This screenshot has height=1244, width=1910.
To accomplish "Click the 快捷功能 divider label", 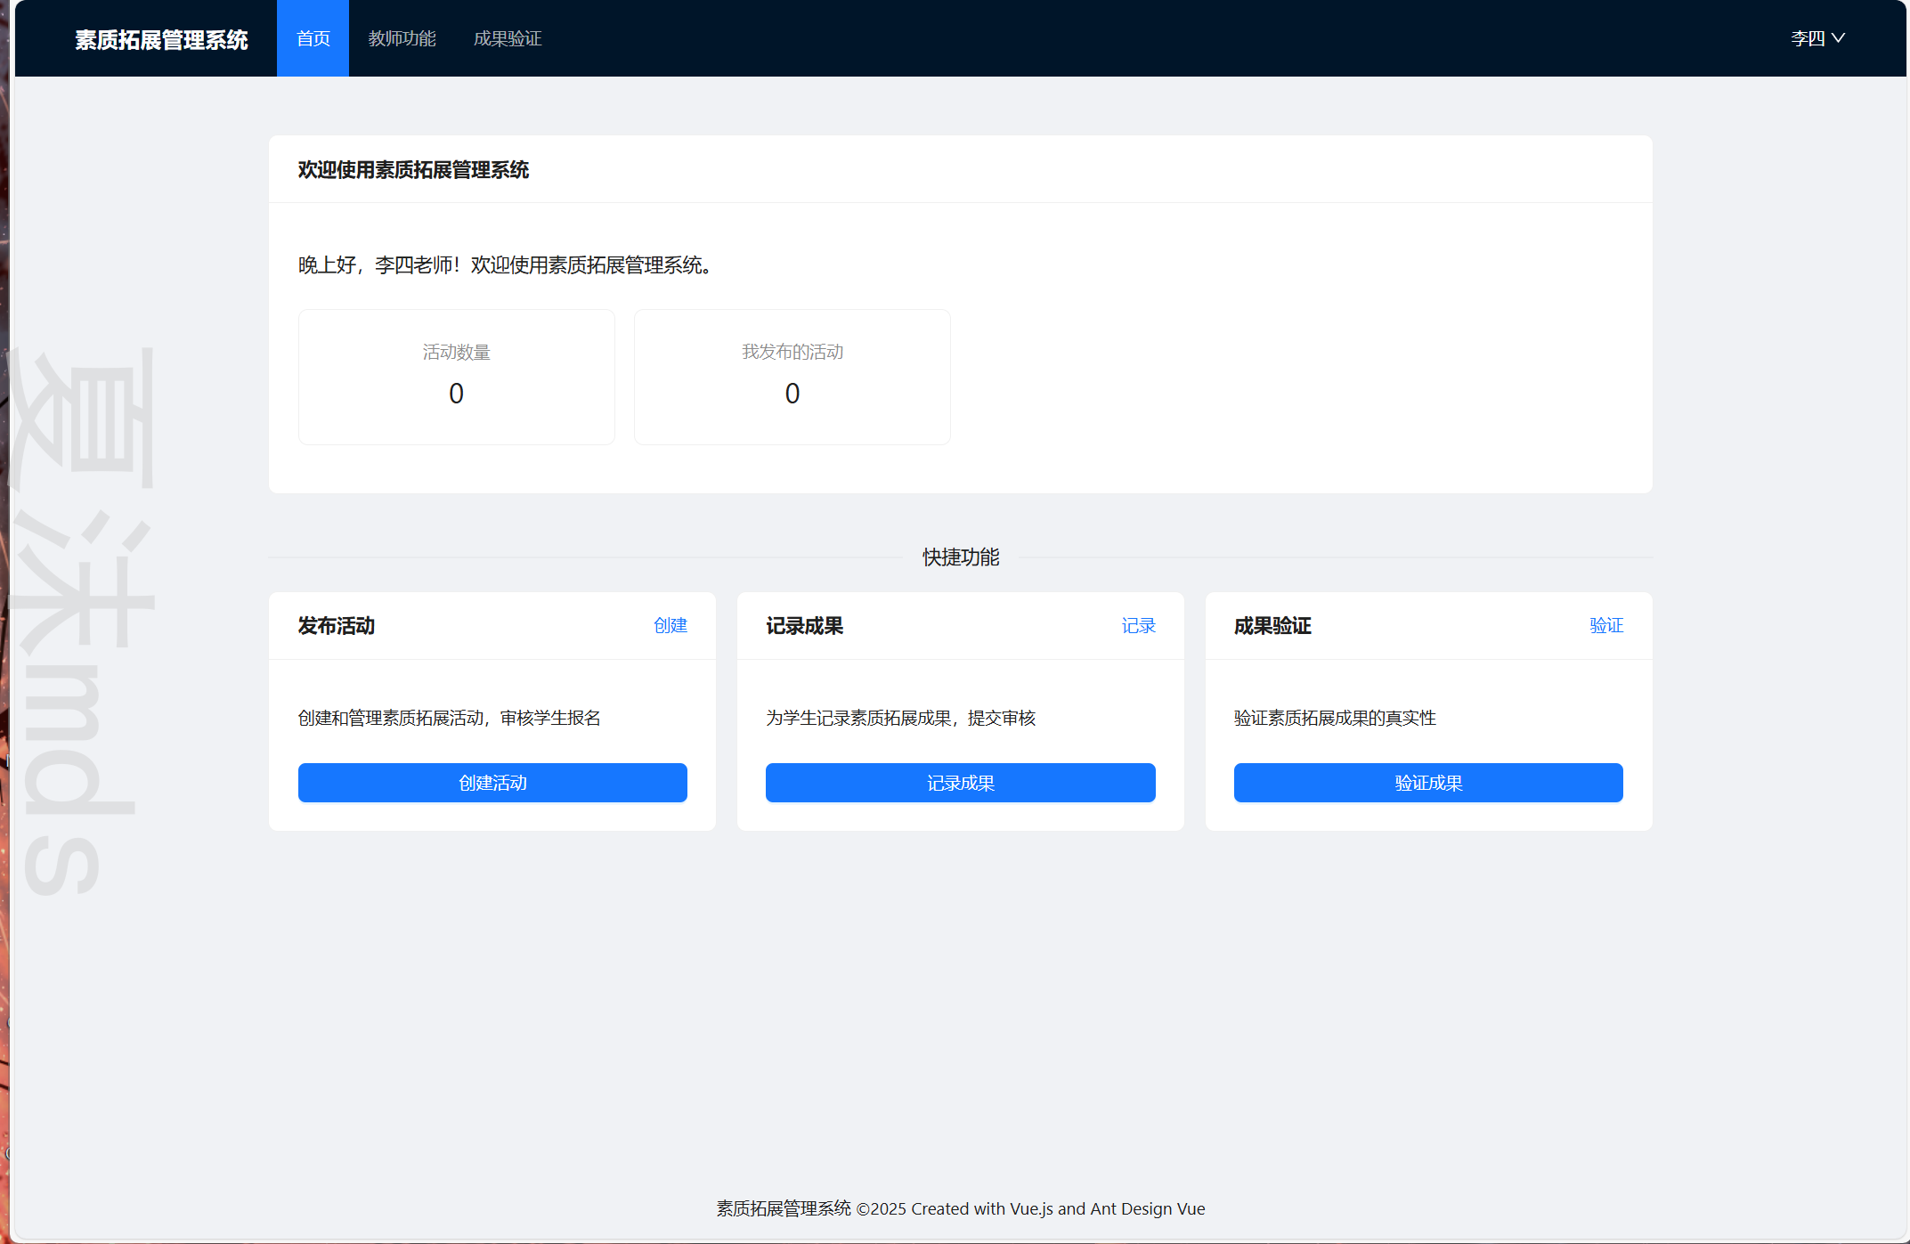I will click(x=960, y=557).
